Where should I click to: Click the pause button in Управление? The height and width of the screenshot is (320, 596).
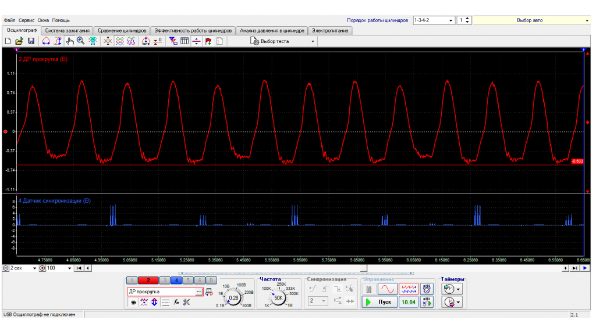(x=368, y=289)
